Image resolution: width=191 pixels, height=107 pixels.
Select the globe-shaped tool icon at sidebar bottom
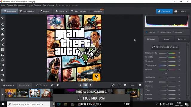(3, 80)
